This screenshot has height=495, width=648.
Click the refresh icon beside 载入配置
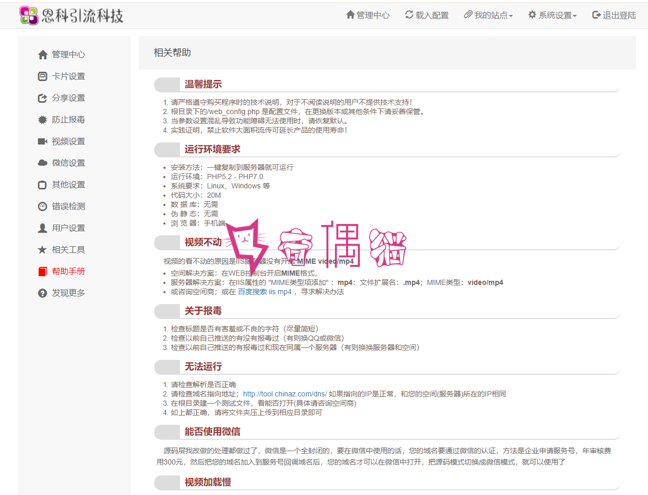(409, 15)
